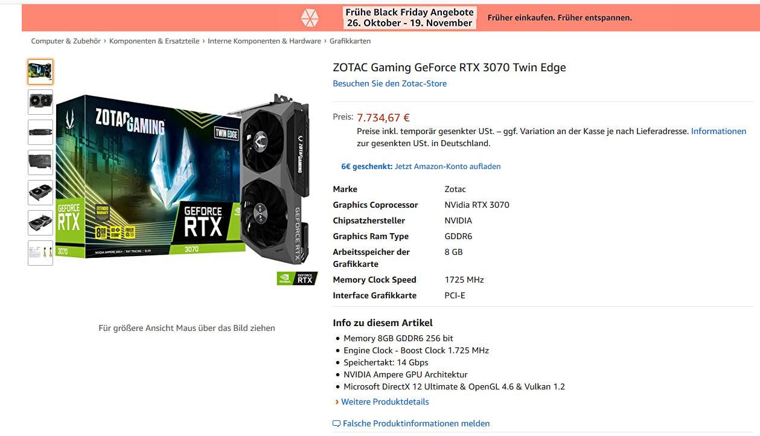Image resolution: width=760 pixels, height=436 pixels.
Task: Report wrong info via Falsche Produktinformationen melden
Action: pyautogui.click(x=416, y=423)
